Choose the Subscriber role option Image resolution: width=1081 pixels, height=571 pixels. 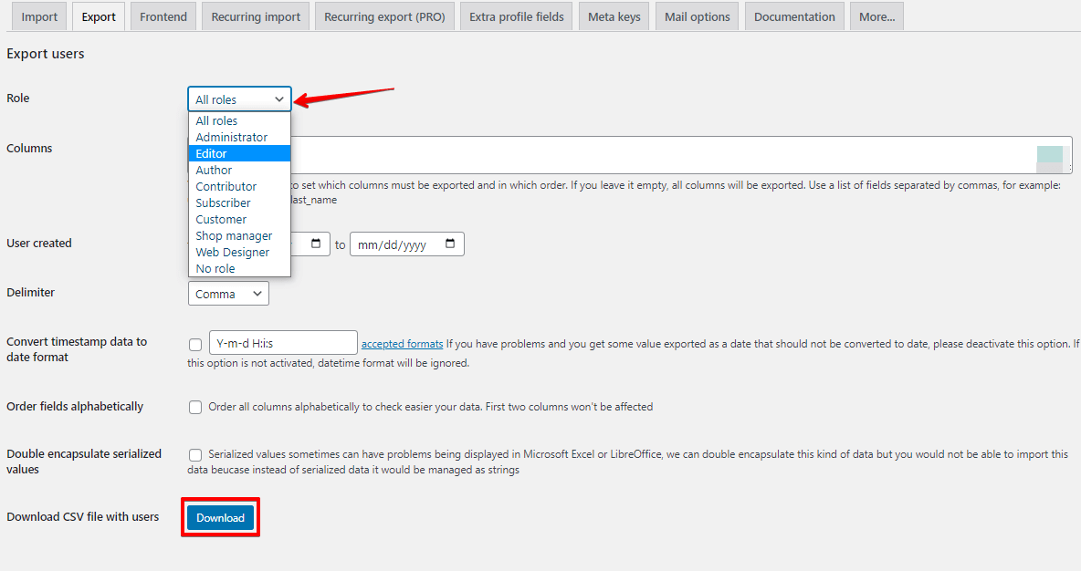pyautogui.click(x=222, y=202)
